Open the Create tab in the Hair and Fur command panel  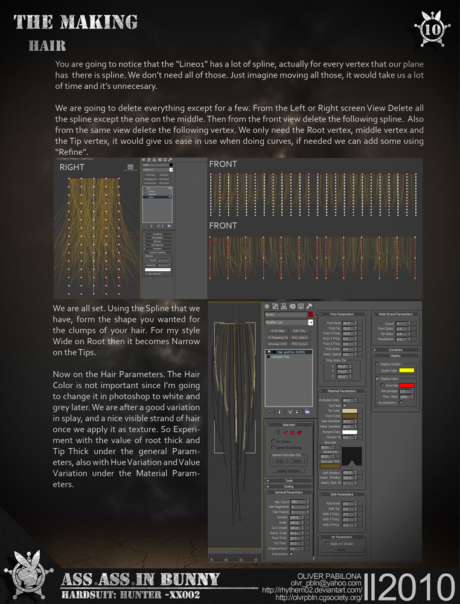coord(267,306)
